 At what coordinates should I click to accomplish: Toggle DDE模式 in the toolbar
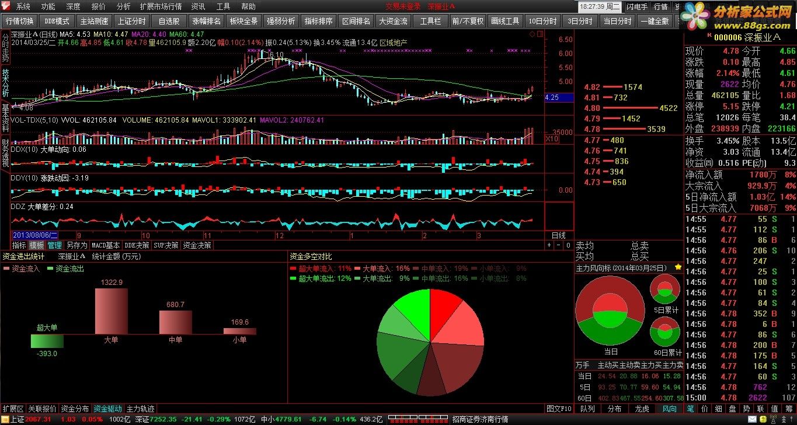pyautogui.click(x=57, y=21)
